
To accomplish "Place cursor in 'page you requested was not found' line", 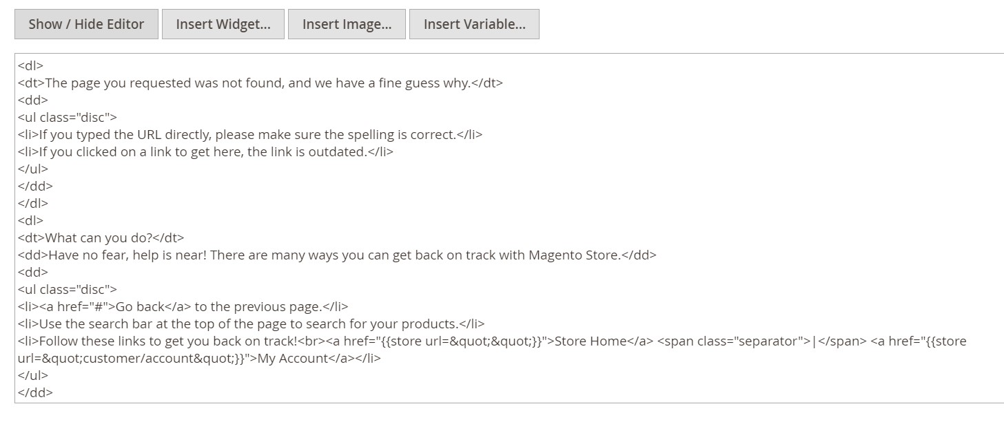I will (172, 83).
